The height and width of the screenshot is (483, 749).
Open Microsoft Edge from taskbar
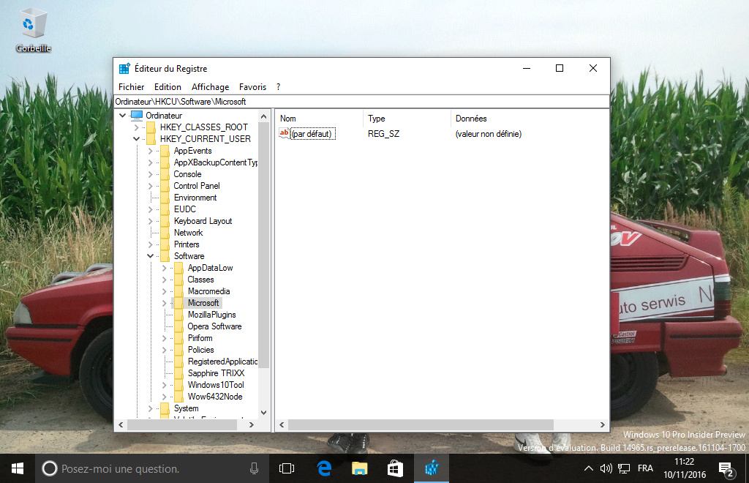click(x=323, y=468)
